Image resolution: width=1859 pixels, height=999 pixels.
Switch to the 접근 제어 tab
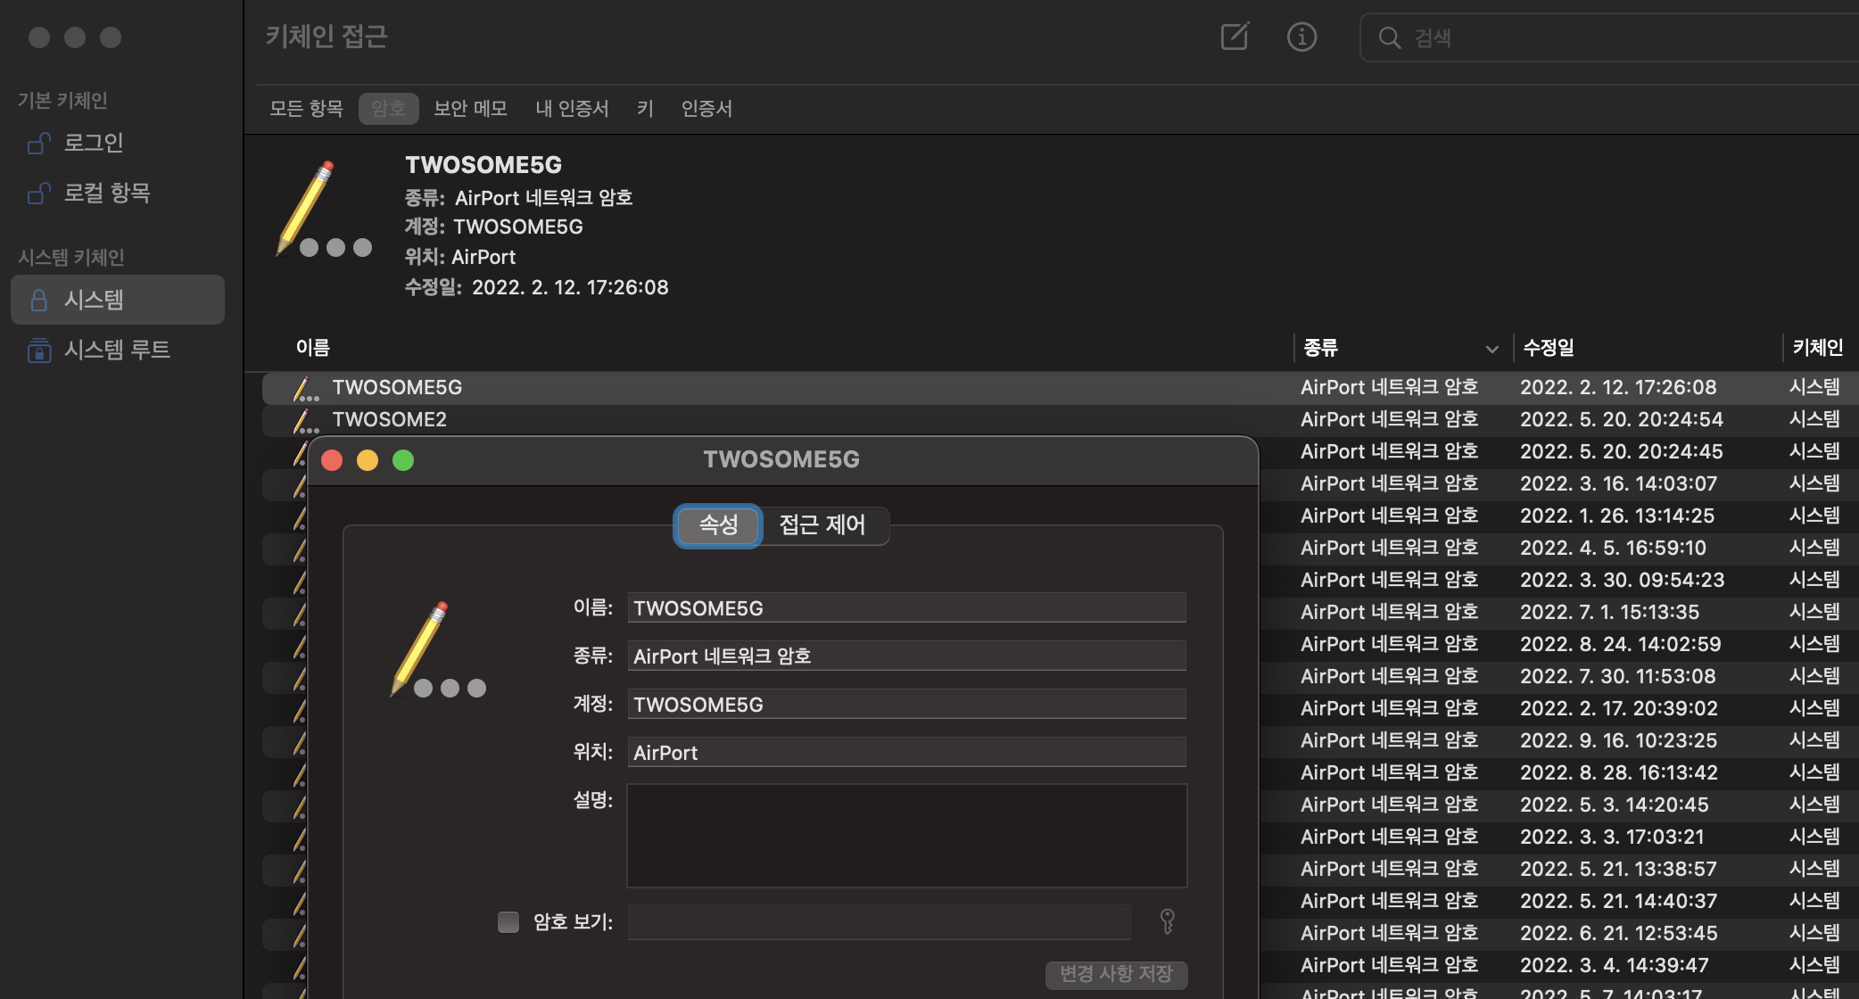[x=822, y=524]
